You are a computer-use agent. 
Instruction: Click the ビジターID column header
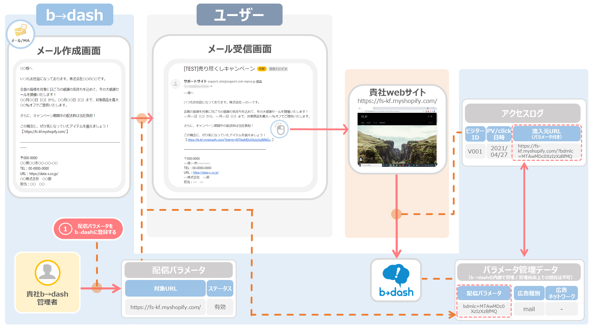pos(475,134)
